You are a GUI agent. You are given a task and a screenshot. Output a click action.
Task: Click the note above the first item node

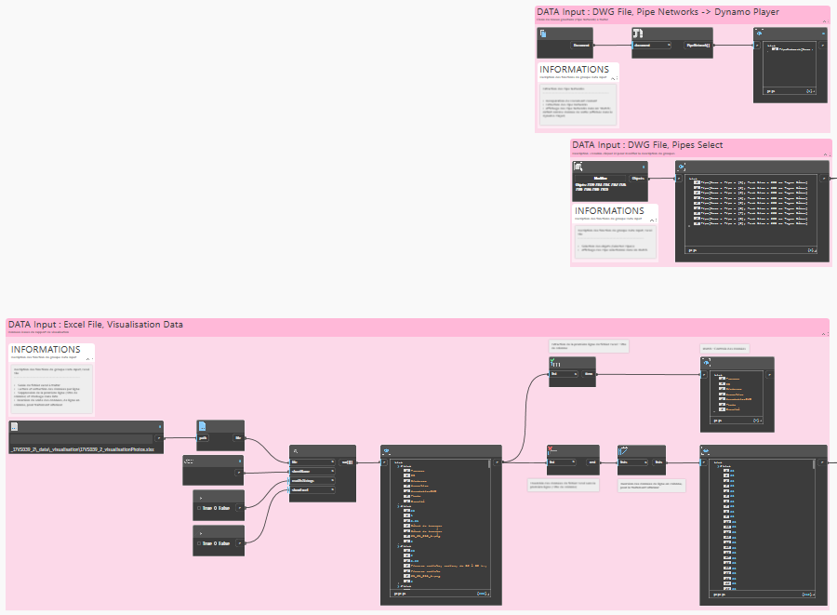tap(589, 346)
